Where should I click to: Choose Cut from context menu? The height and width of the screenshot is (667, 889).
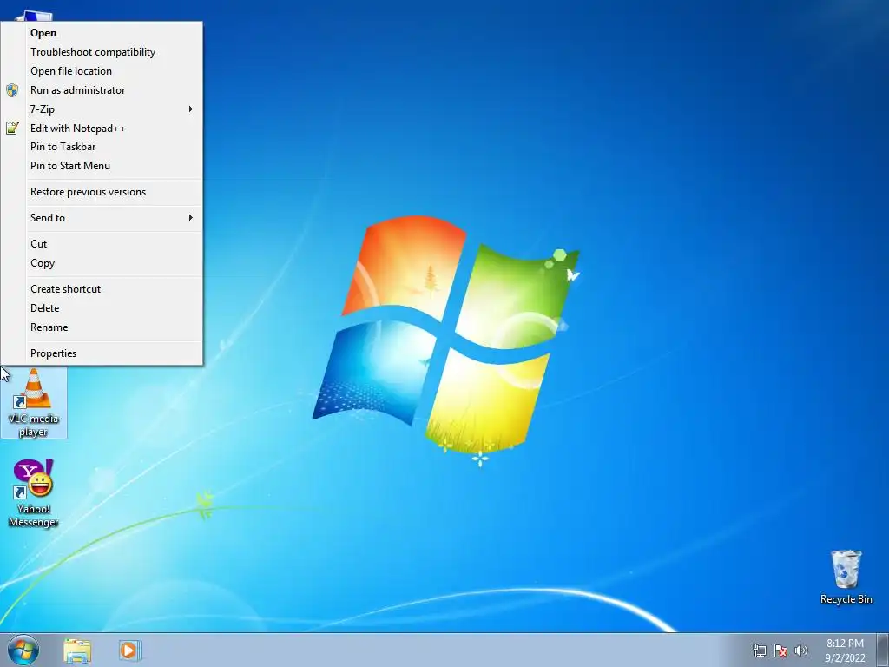[102, 244]
